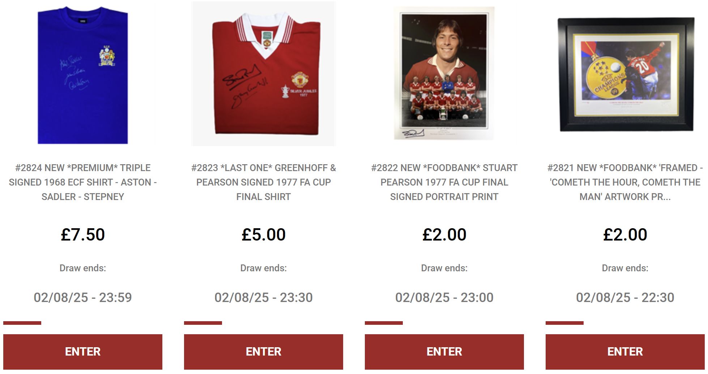This screenshot has width=708, height=374.
Task: Enter the framed artwork print draw
Action: 625,352
